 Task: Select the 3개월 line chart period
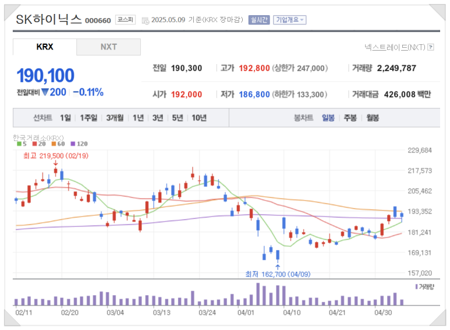point(115,118)
